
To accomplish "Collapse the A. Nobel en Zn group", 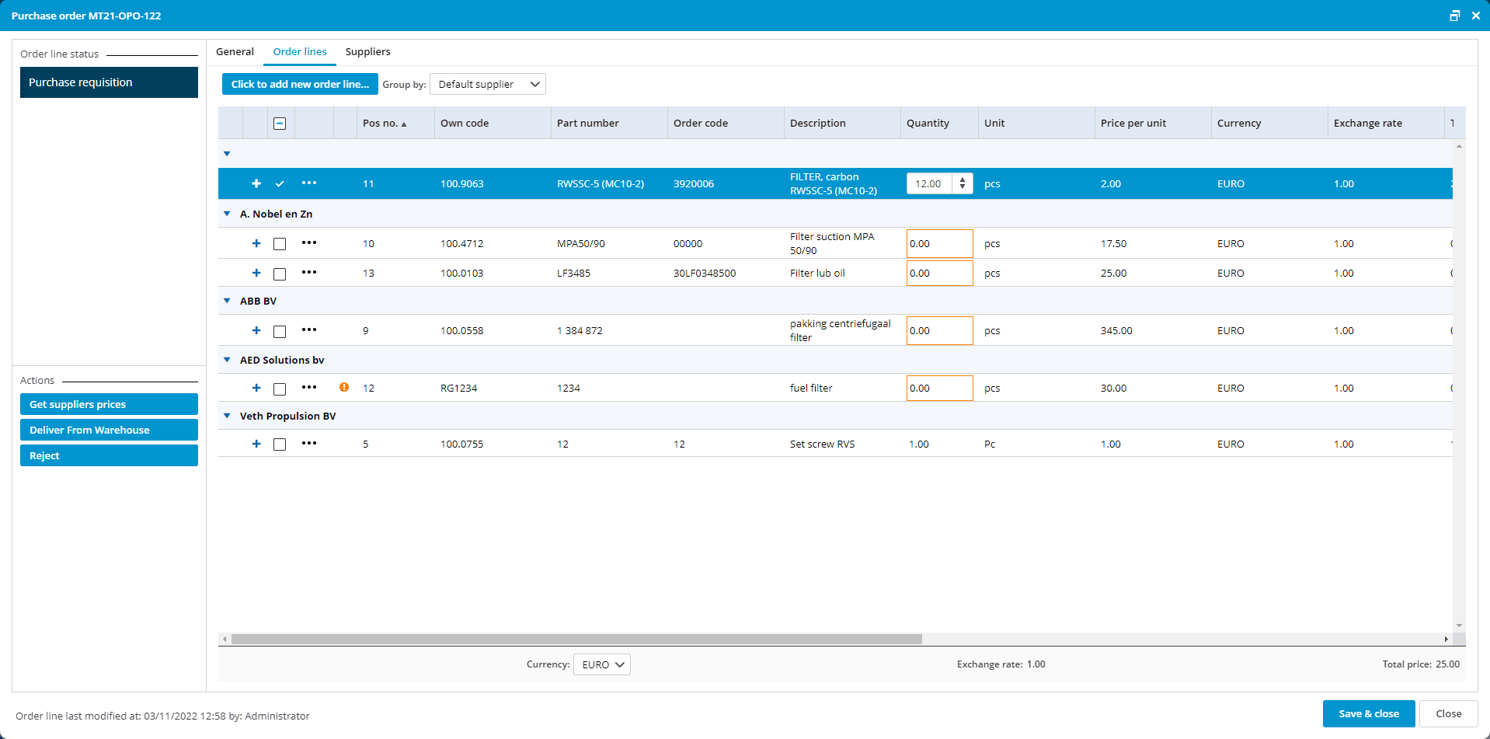I will pyautogui.click(x=227, y=214).
